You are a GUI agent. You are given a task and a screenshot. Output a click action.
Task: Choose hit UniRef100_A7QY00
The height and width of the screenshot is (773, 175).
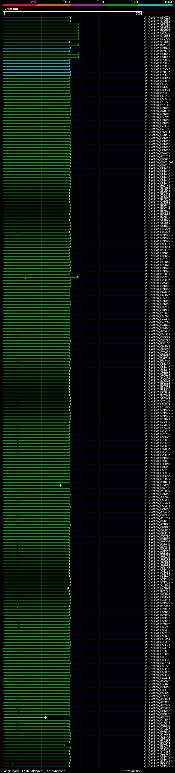[x=157, y=39]
